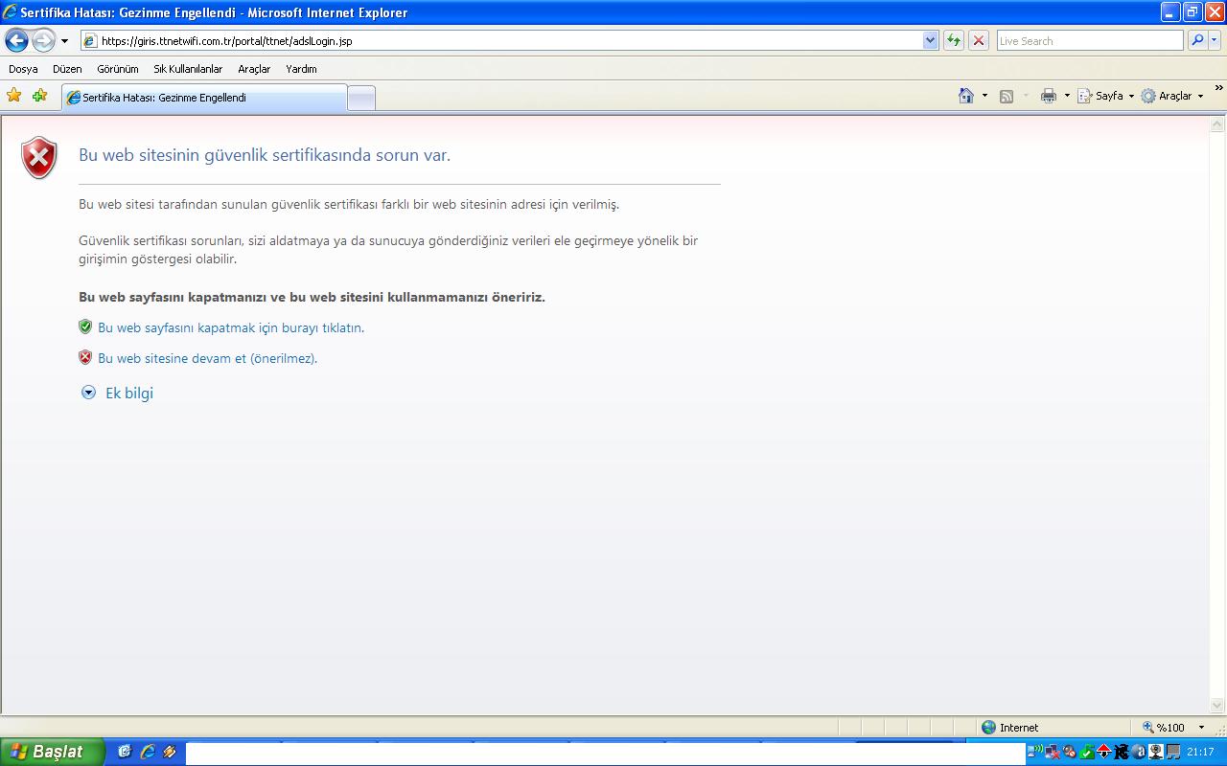Click the Başlat start button
The width and height of the screenshot is (1227, 766).
(50, 752)
